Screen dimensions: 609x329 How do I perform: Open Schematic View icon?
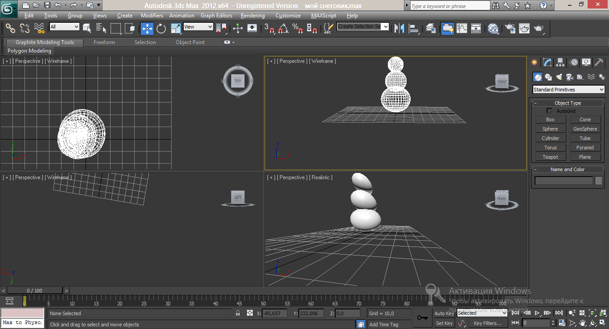point(476,28)
